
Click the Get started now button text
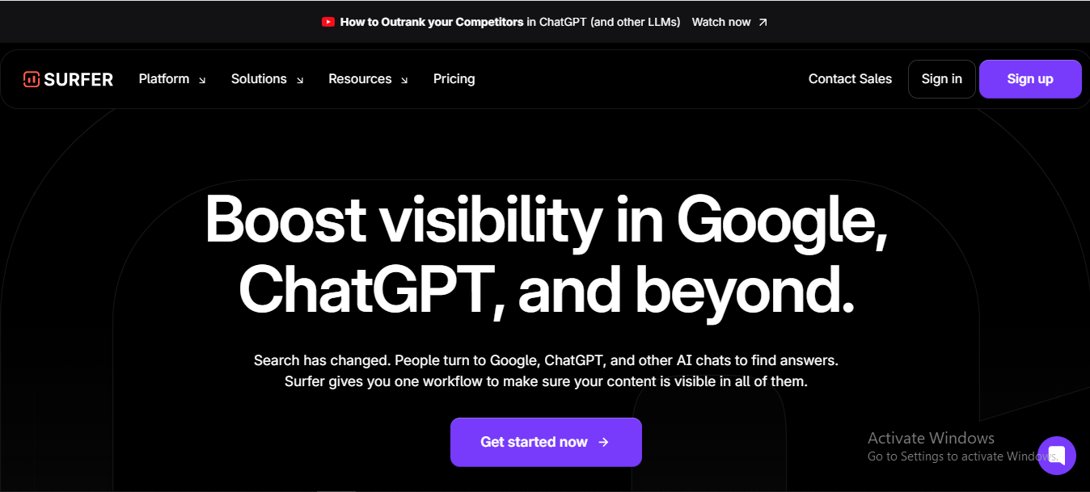534,442
